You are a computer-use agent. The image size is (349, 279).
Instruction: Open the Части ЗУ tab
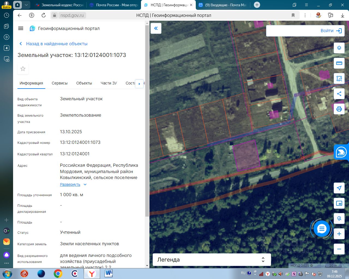(109, 83)
